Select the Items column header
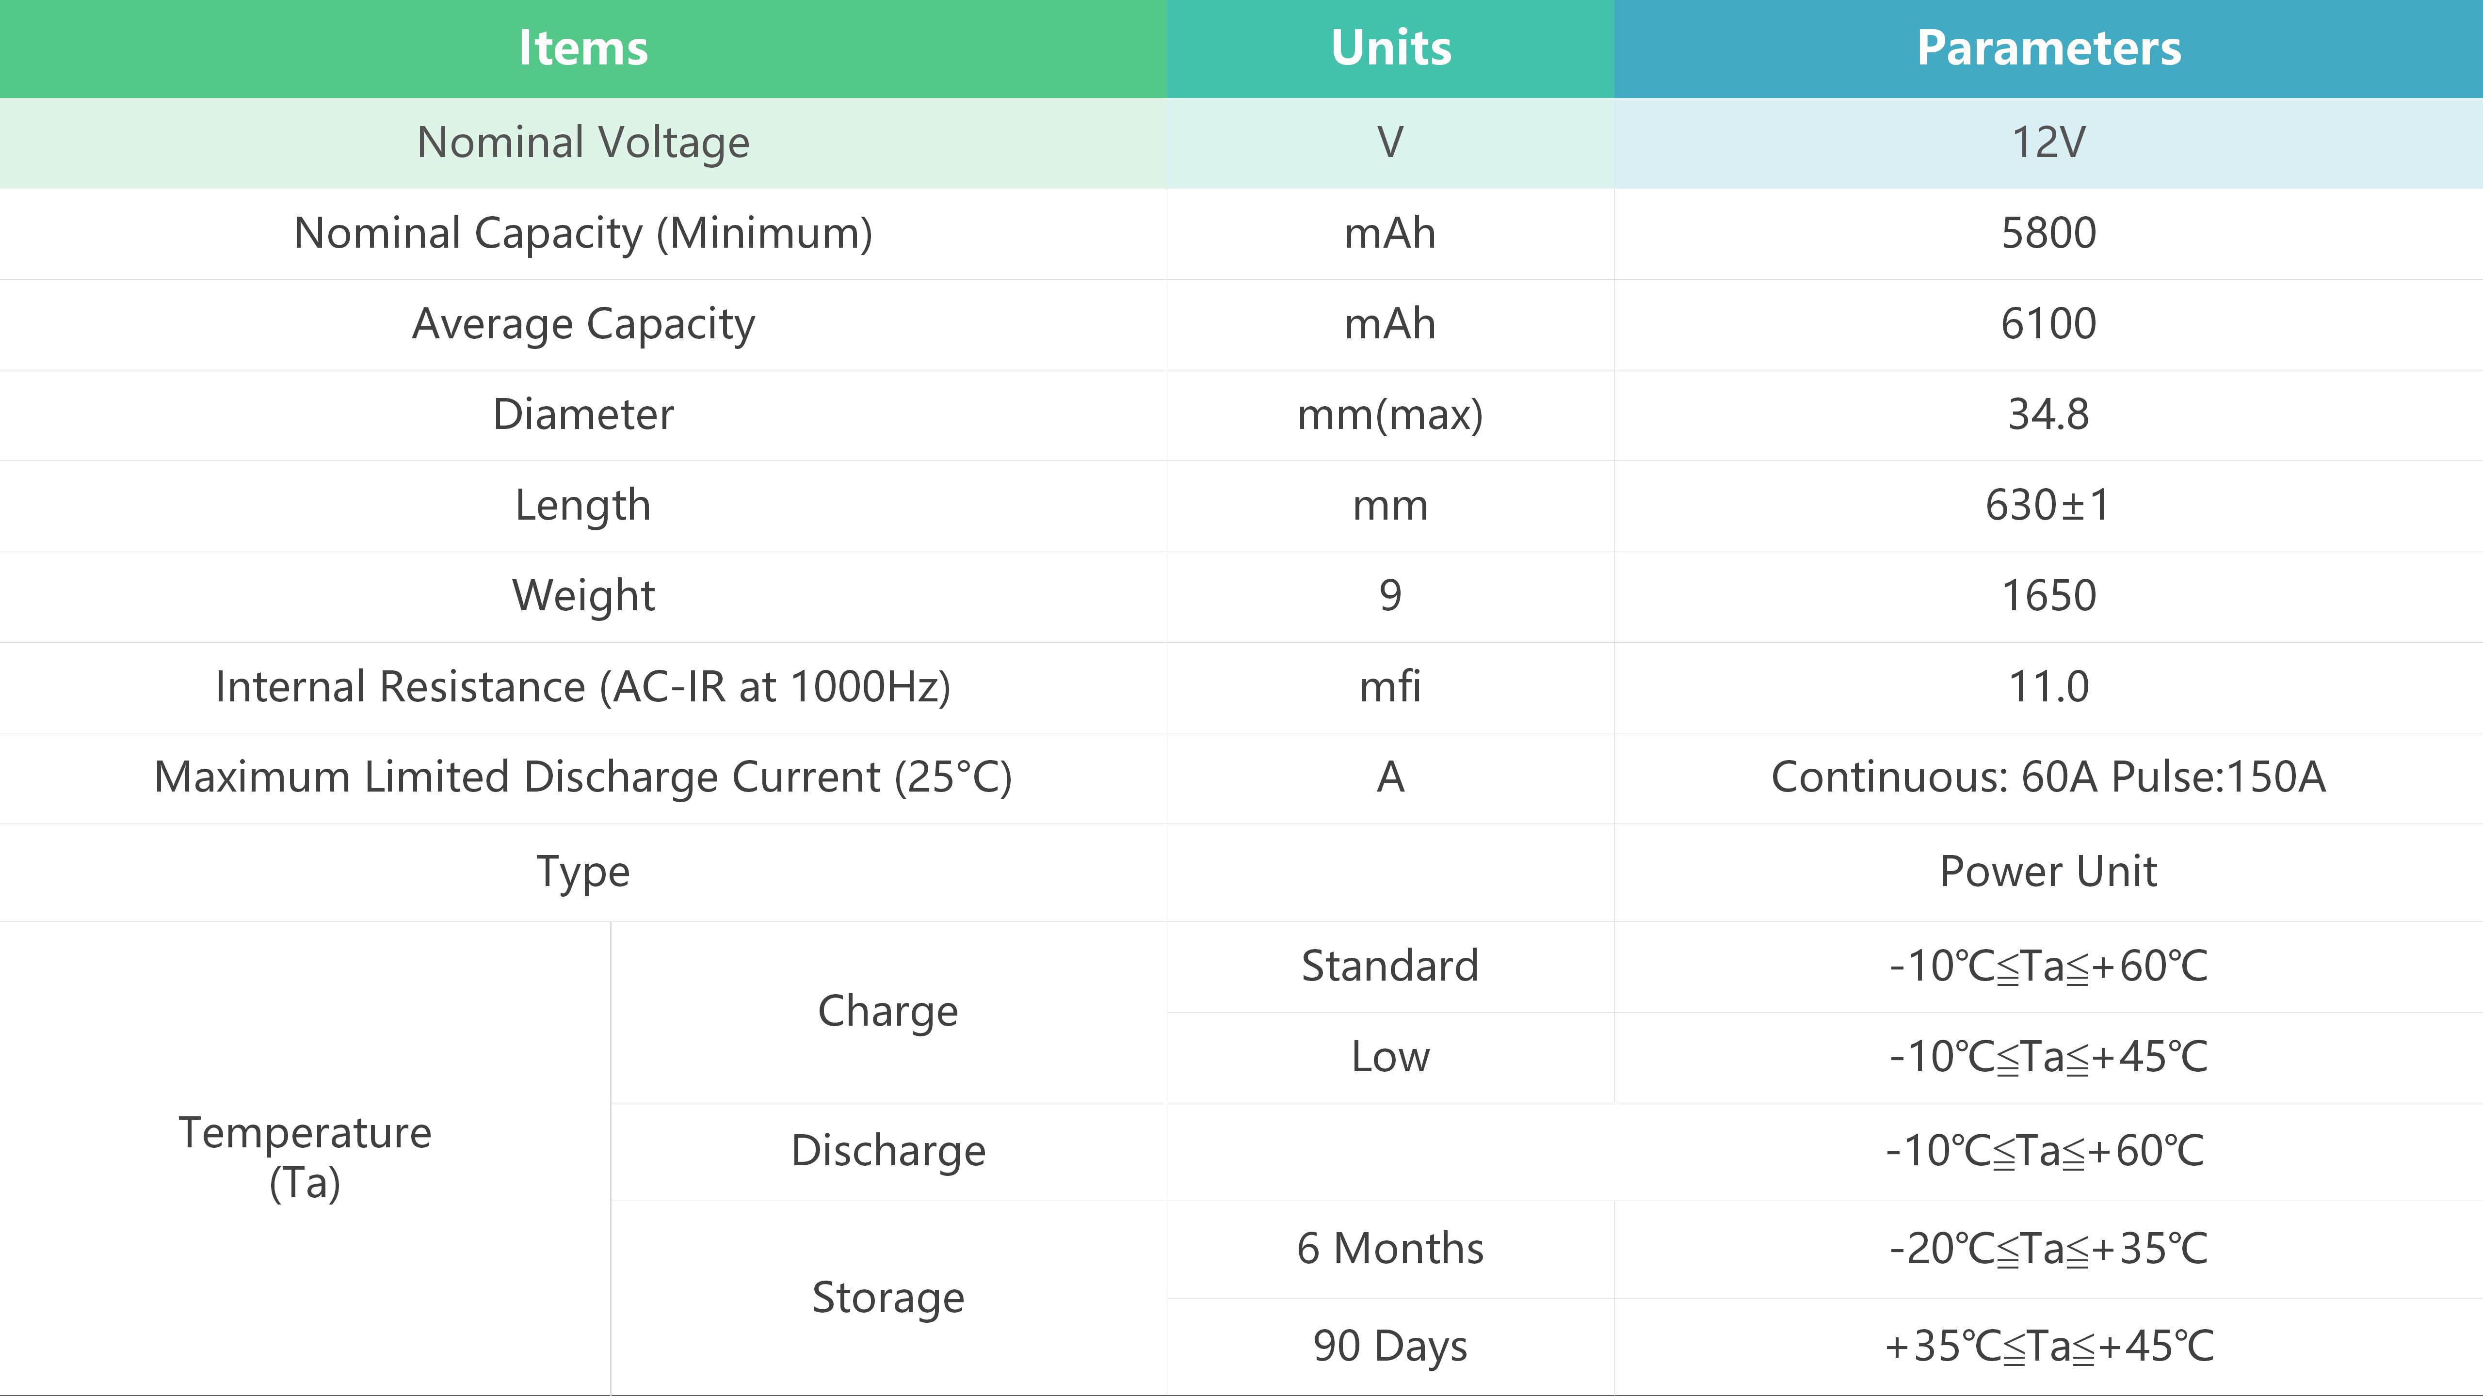The height and width of the screenshot is (1396, 2483). 583,48
